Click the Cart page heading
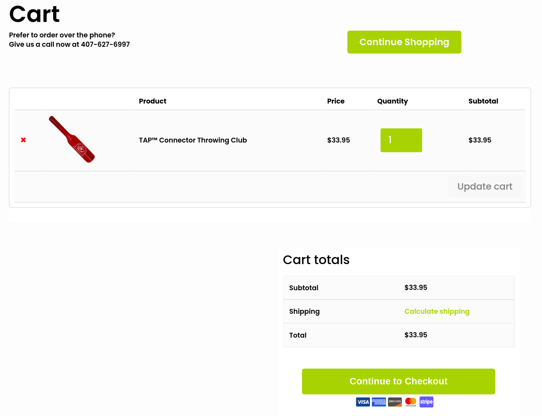The image size is (542, 416). coord(34,15)
